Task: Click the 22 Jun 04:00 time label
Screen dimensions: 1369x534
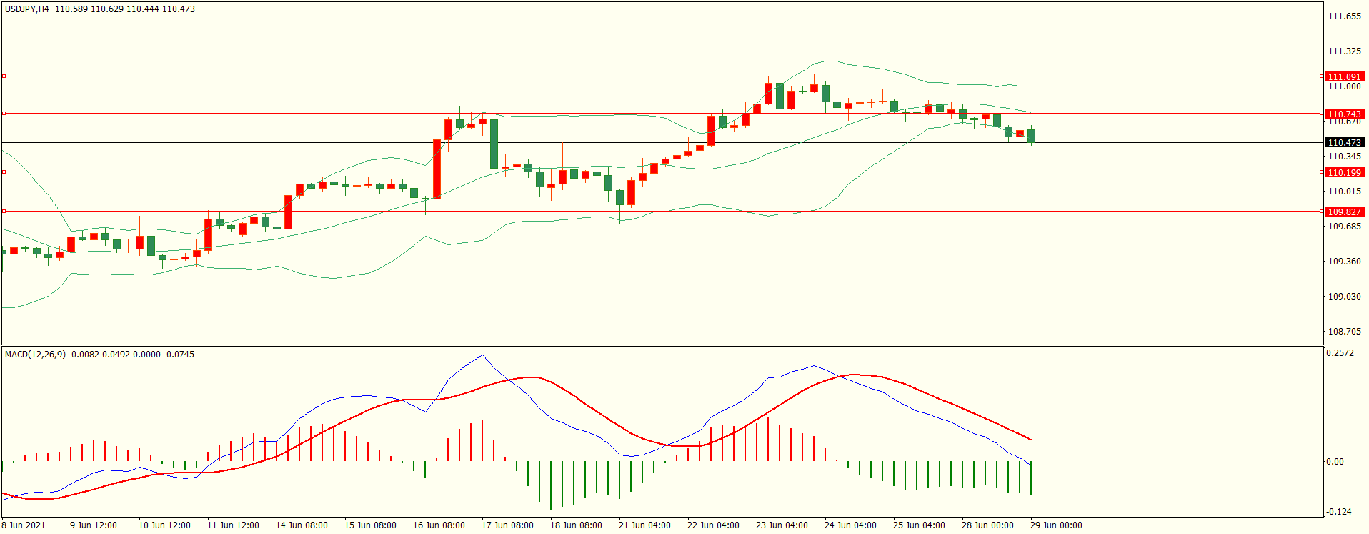Action: (713, 525)
